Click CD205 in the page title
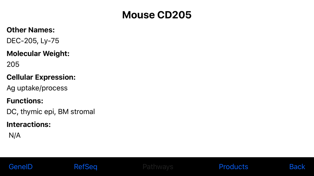This screenshot has width=314, height=176. point(174,15)
